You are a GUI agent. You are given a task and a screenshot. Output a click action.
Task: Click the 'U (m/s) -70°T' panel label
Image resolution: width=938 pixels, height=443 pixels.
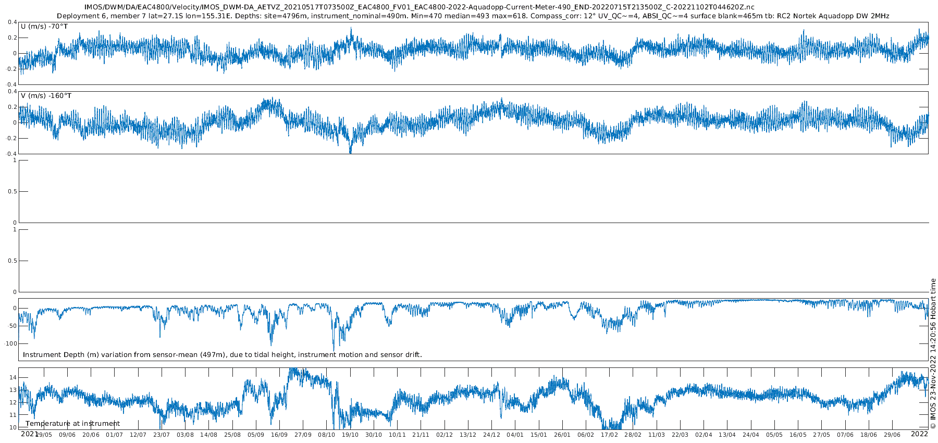click(44, 26)
